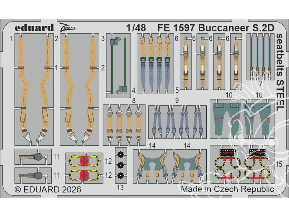Viewport: 289px width, 217px height.
Task: Click part number 9 label
Action: coord(177,101)
